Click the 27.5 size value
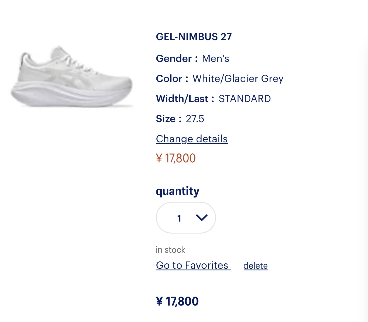The image size is (368, 322). [195, 119]
